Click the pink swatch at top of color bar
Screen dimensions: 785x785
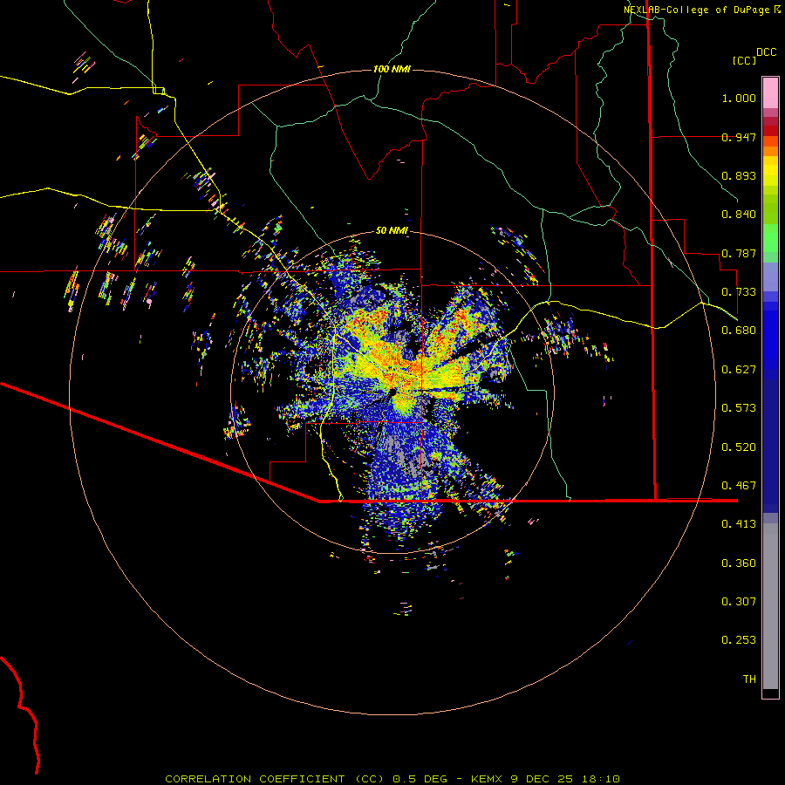point(770,92)
